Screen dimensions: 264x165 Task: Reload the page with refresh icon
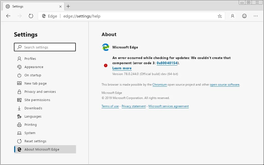[31, 16]
